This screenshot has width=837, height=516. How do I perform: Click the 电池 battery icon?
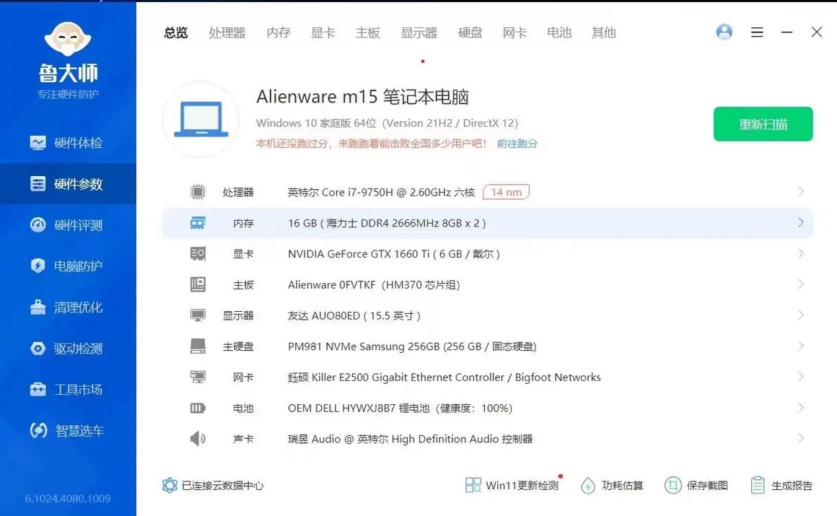pyautogui.click(x=198, y=408)
